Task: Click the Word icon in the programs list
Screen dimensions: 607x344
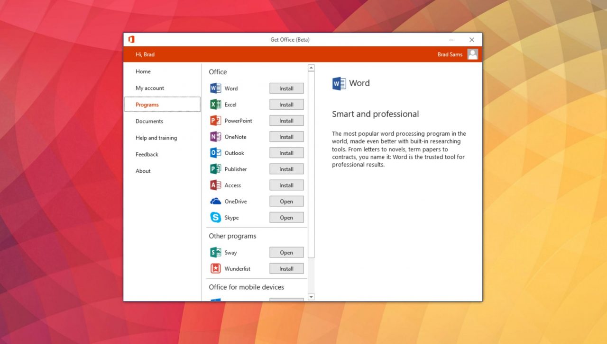Action: point(216,88)
